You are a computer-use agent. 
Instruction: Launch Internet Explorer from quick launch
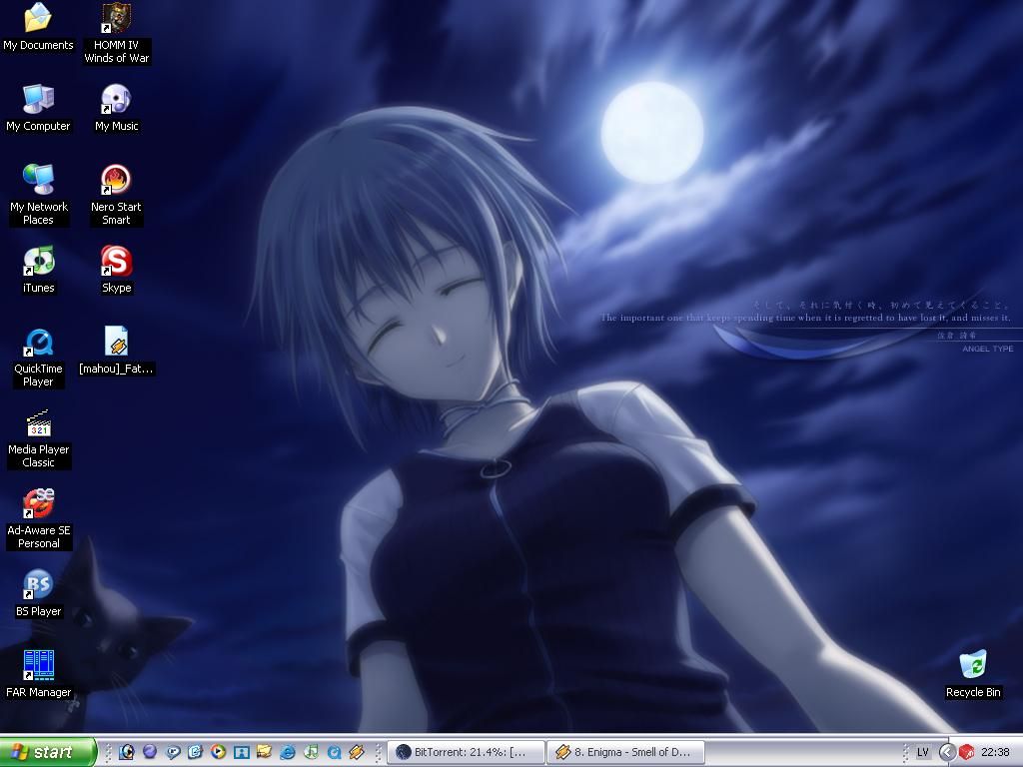[287, 752]
